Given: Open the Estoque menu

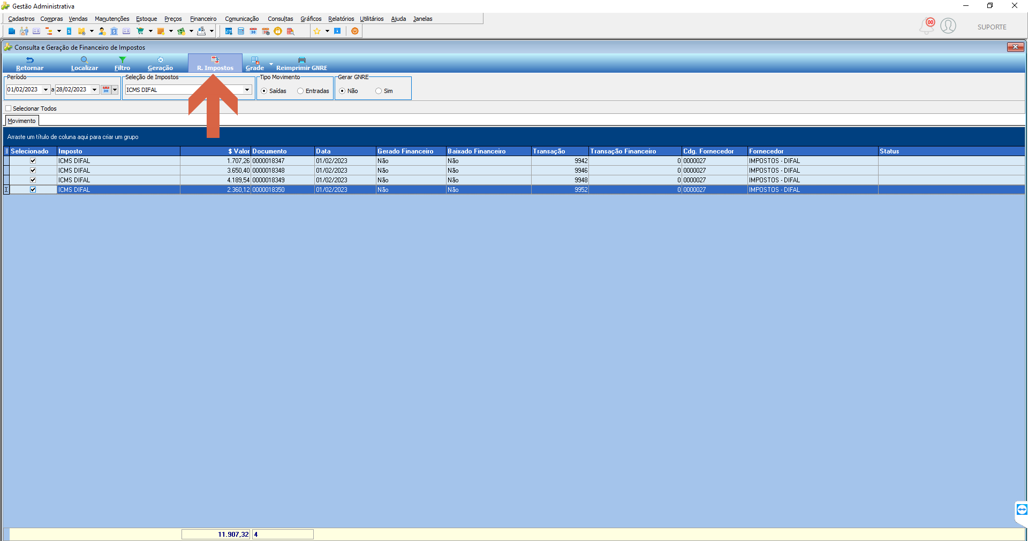Looking at the screenshot, I should coord(147,19).
